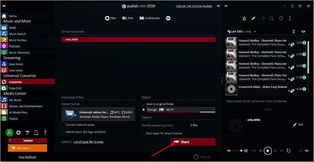Open Tutorial: Get to know Audials link

(x=194, y=6)
